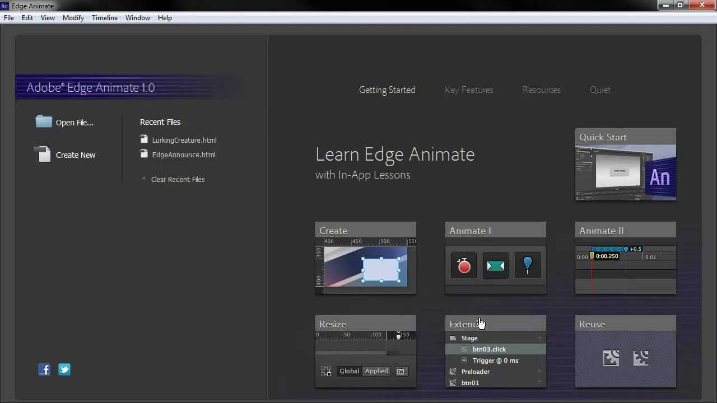
Task: Open the Create lesson thumbnail
Action: (366, 266)
